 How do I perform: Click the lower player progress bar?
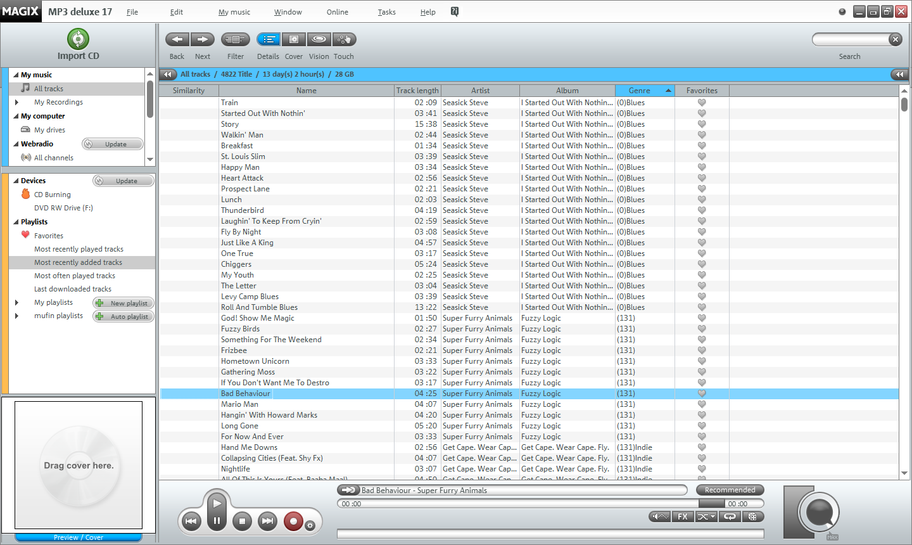click(550, 534)
